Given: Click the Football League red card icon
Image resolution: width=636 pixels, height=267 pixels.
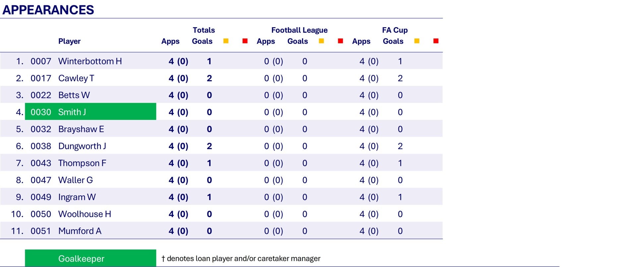Looking at the screenshot, I should (x=340, y=41).
